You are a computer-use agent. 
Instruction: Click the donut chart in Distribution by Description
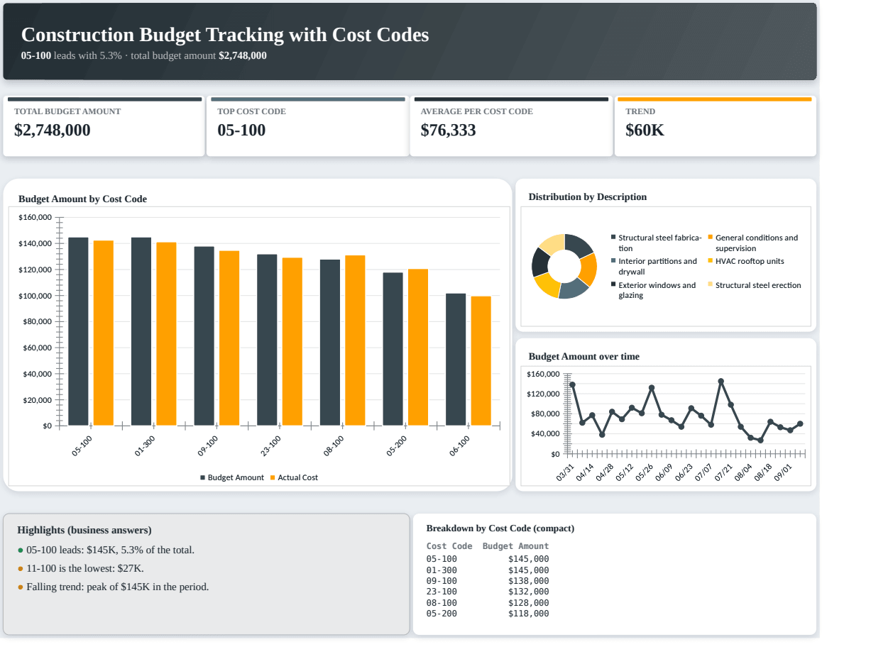click(564, 266)
